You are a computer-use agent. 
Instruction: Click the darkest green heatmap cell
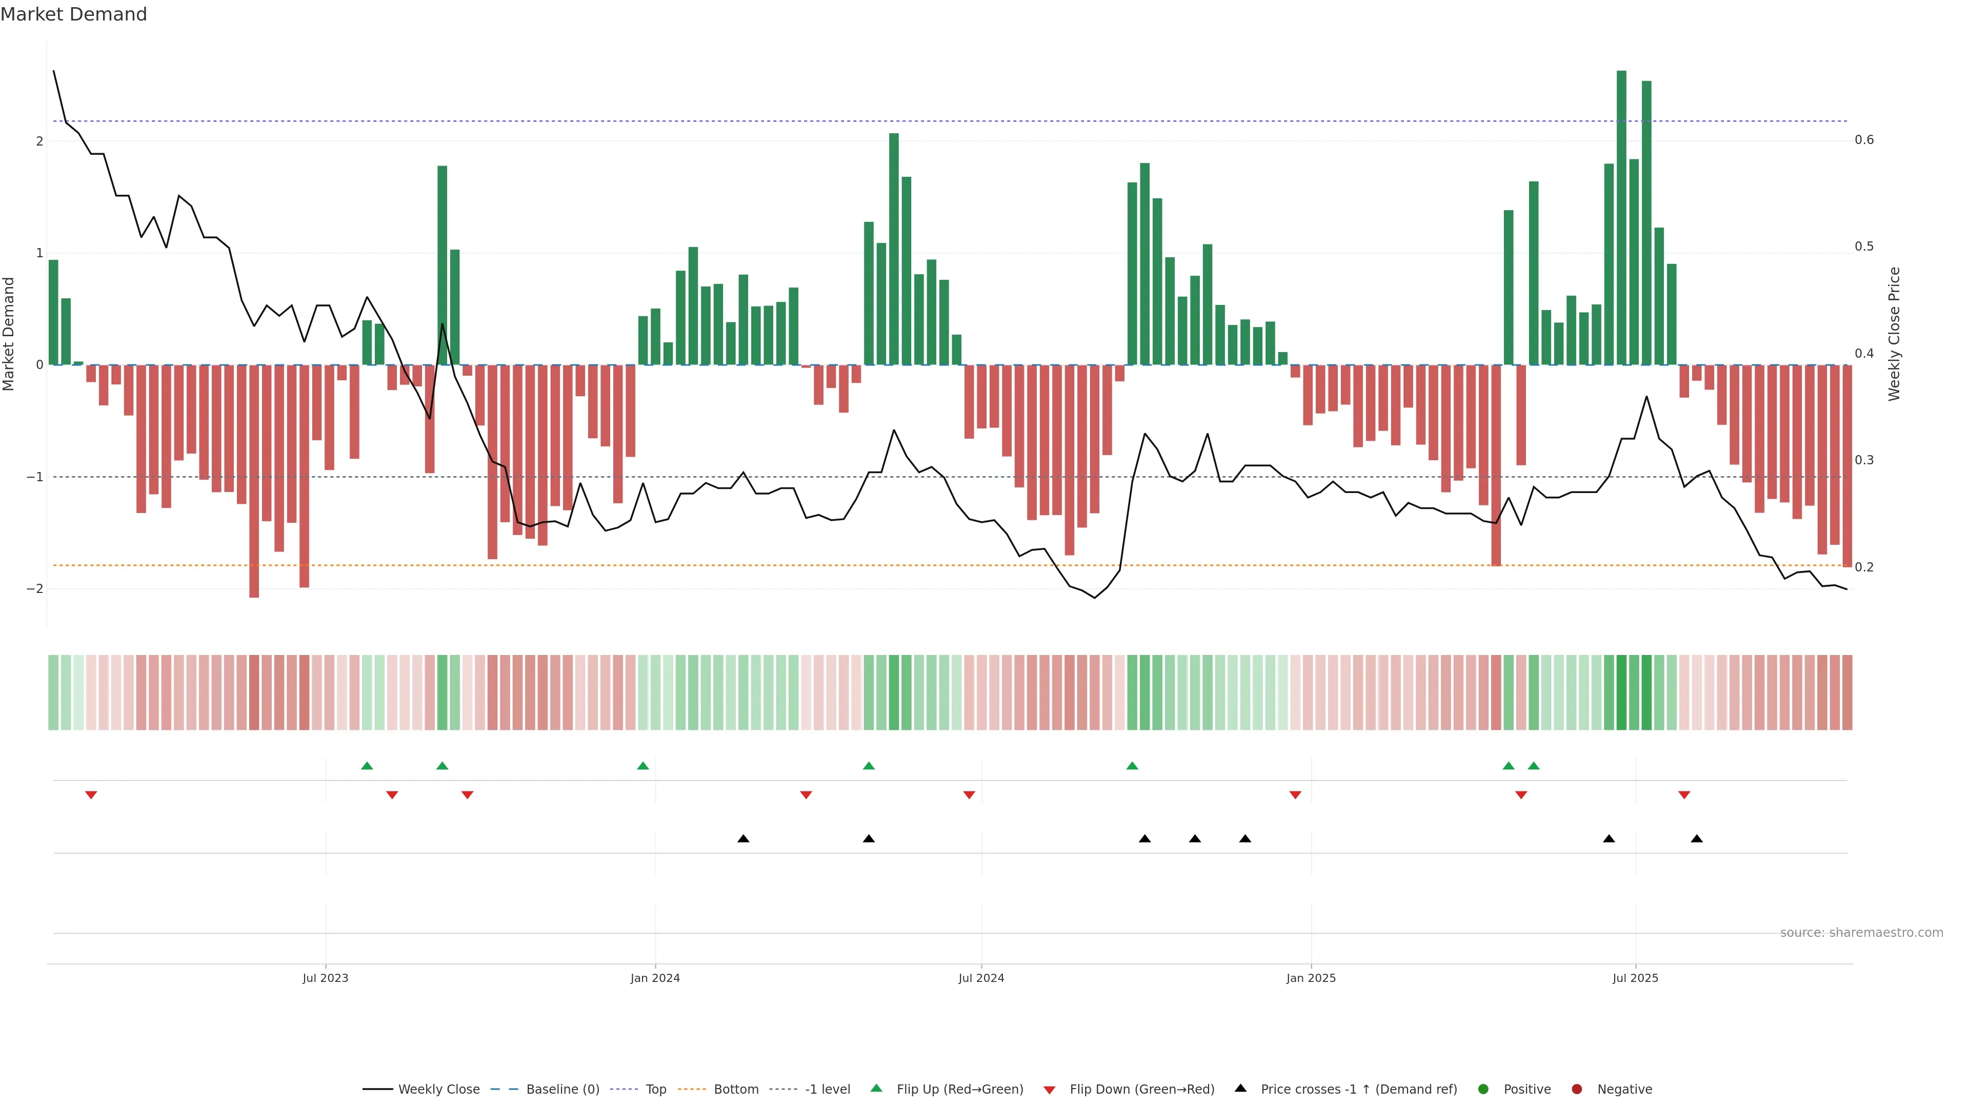[1621, 692]
